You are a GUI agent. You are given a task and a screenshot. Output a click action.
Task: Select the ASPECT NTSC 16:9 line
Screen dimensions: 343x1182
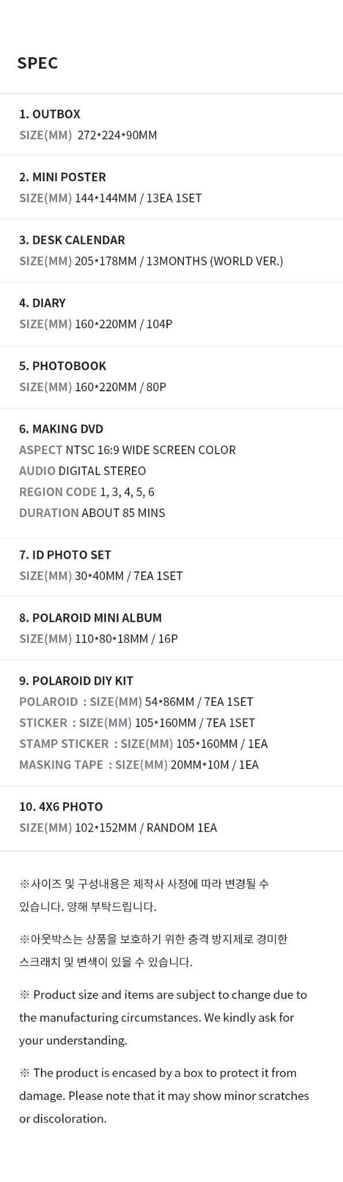tap(127, 450)
